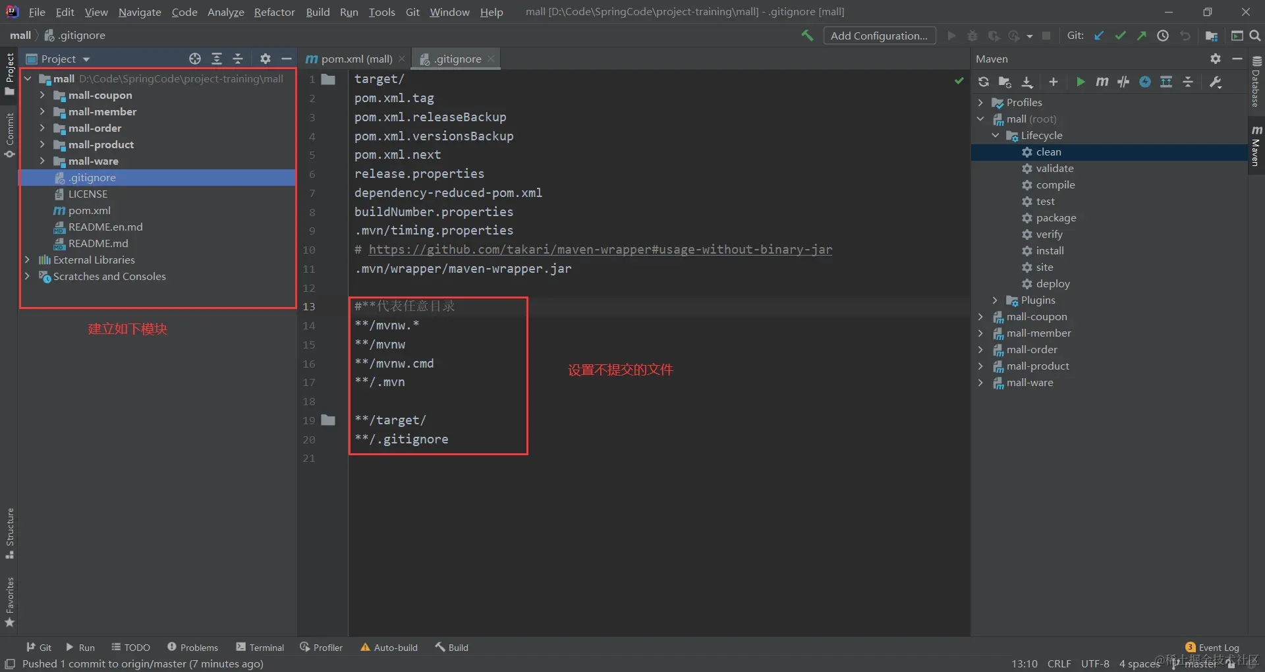Viewport: 1265px width, 672px height.
Task: Open the Refactor menu
Action: 275,12
